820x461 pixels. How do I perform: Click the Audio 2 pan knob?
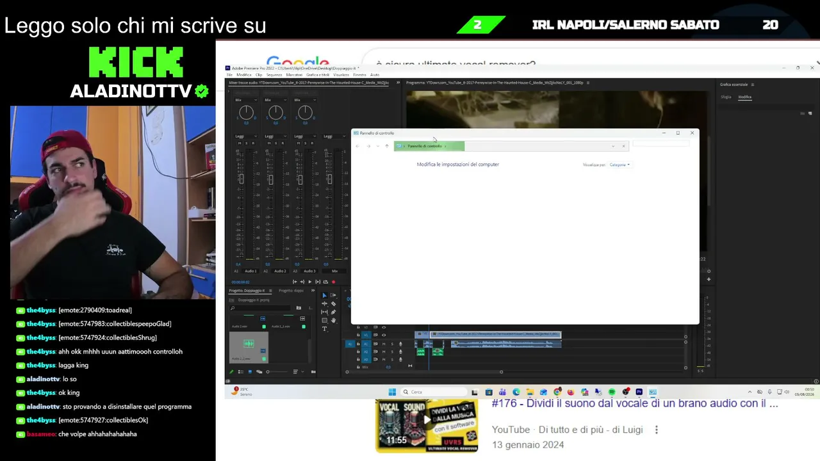coord(275,113)
